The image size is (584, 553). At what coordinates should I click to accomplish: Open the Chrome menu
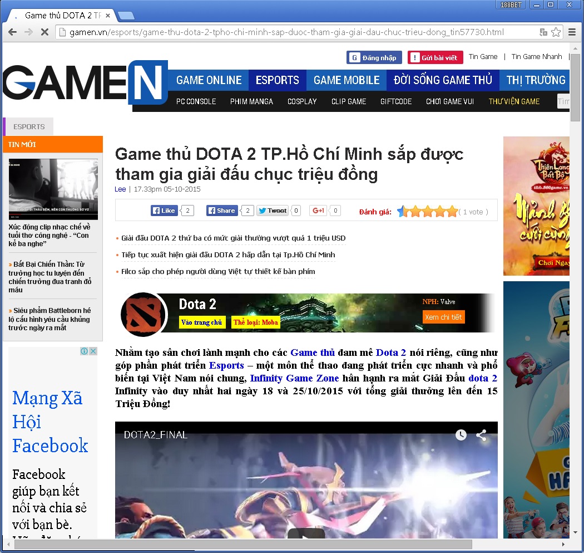572,32
